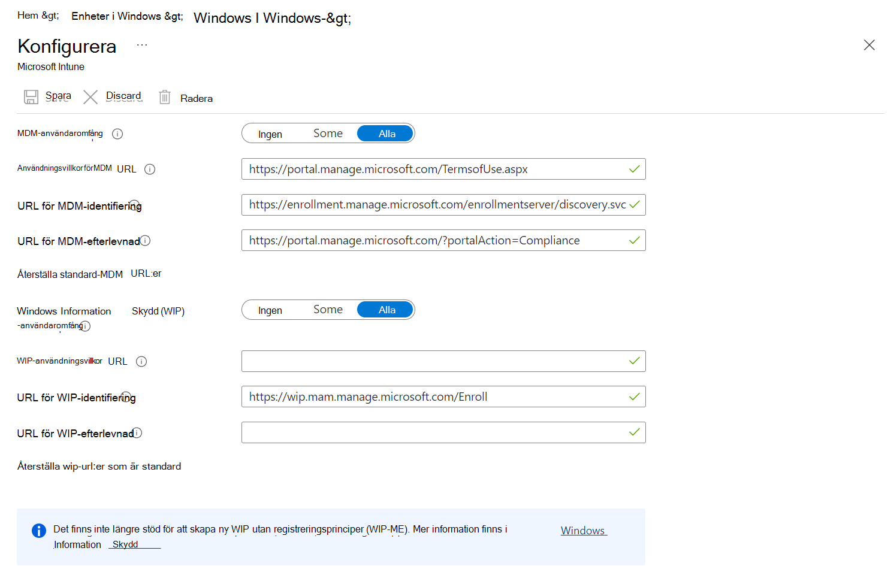894x581 pixels.
Task: Click the Discard button label
Action: (x=123, y=96)
